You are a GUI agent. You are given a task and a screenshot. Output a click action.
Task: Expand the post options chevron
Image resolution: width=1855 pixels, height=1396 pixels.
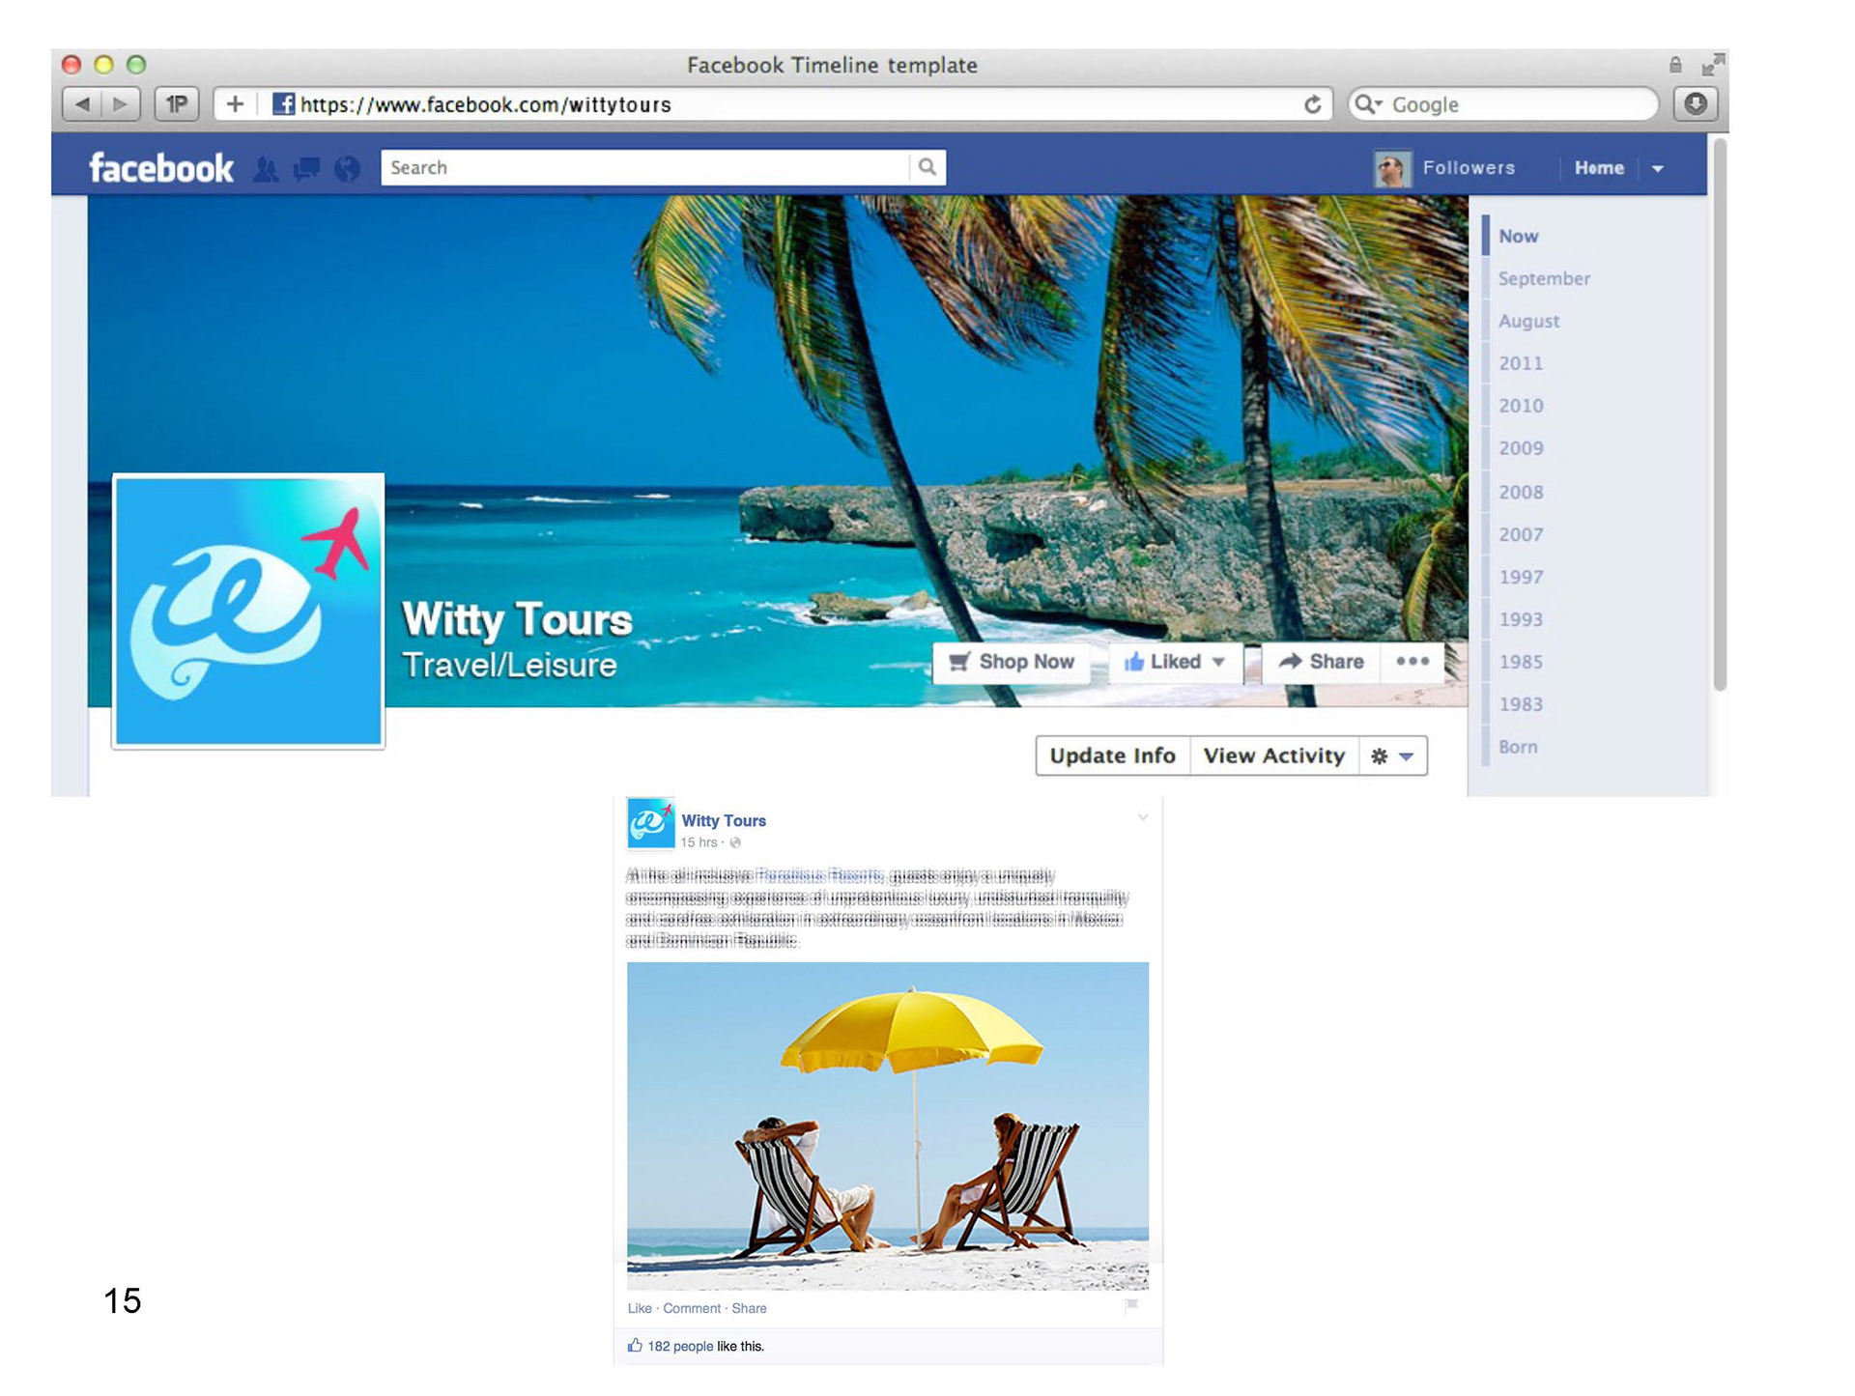tap(1143, 818)
